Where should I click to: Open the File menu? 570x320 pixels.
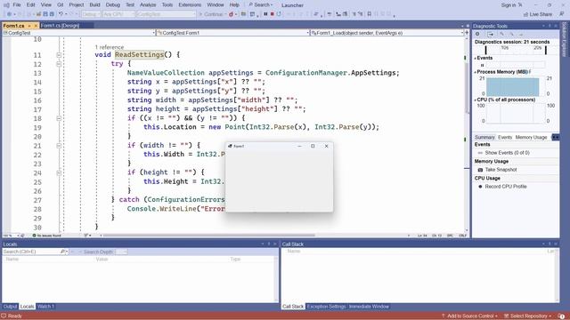click(17, 5)
